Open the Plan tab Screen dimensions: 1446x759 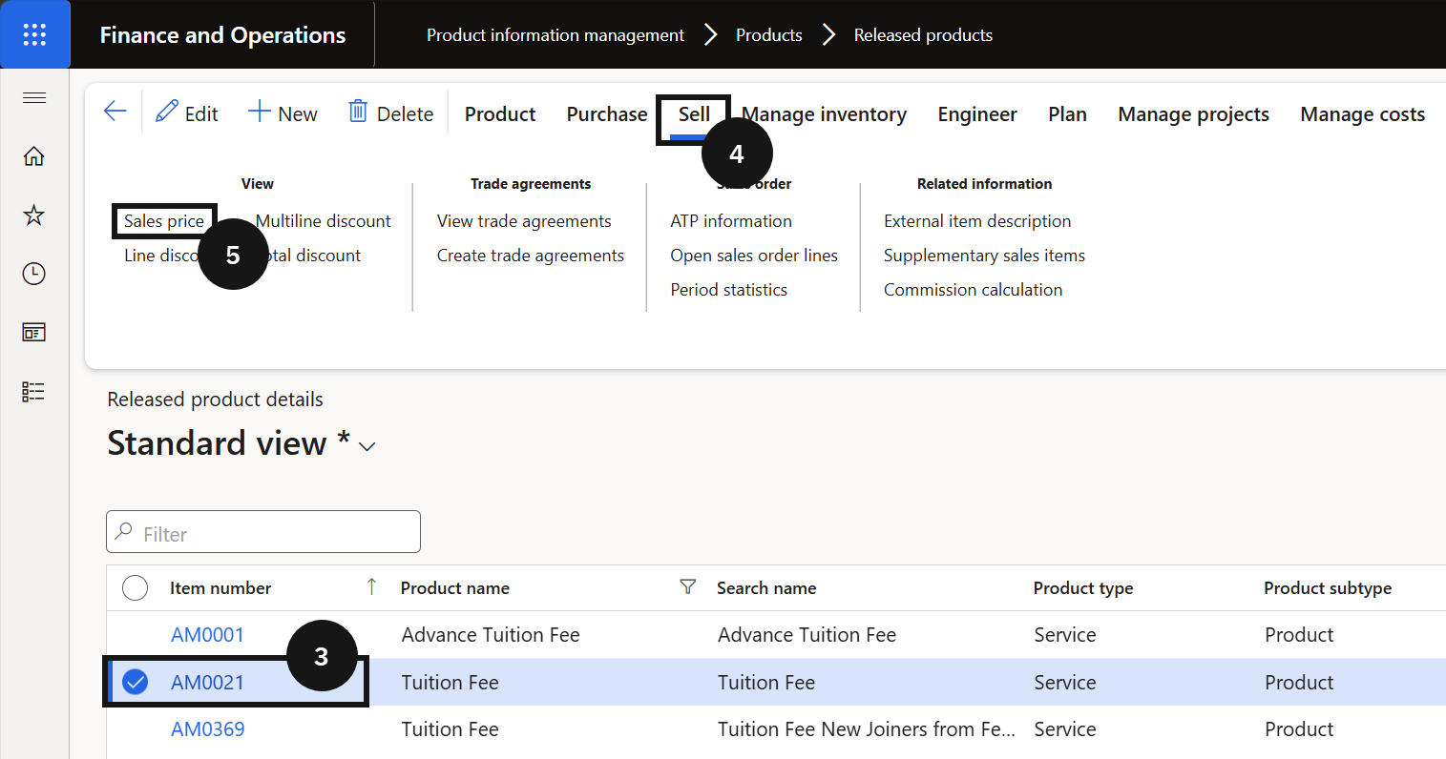pyautogui.click(x=1067, y=114)
